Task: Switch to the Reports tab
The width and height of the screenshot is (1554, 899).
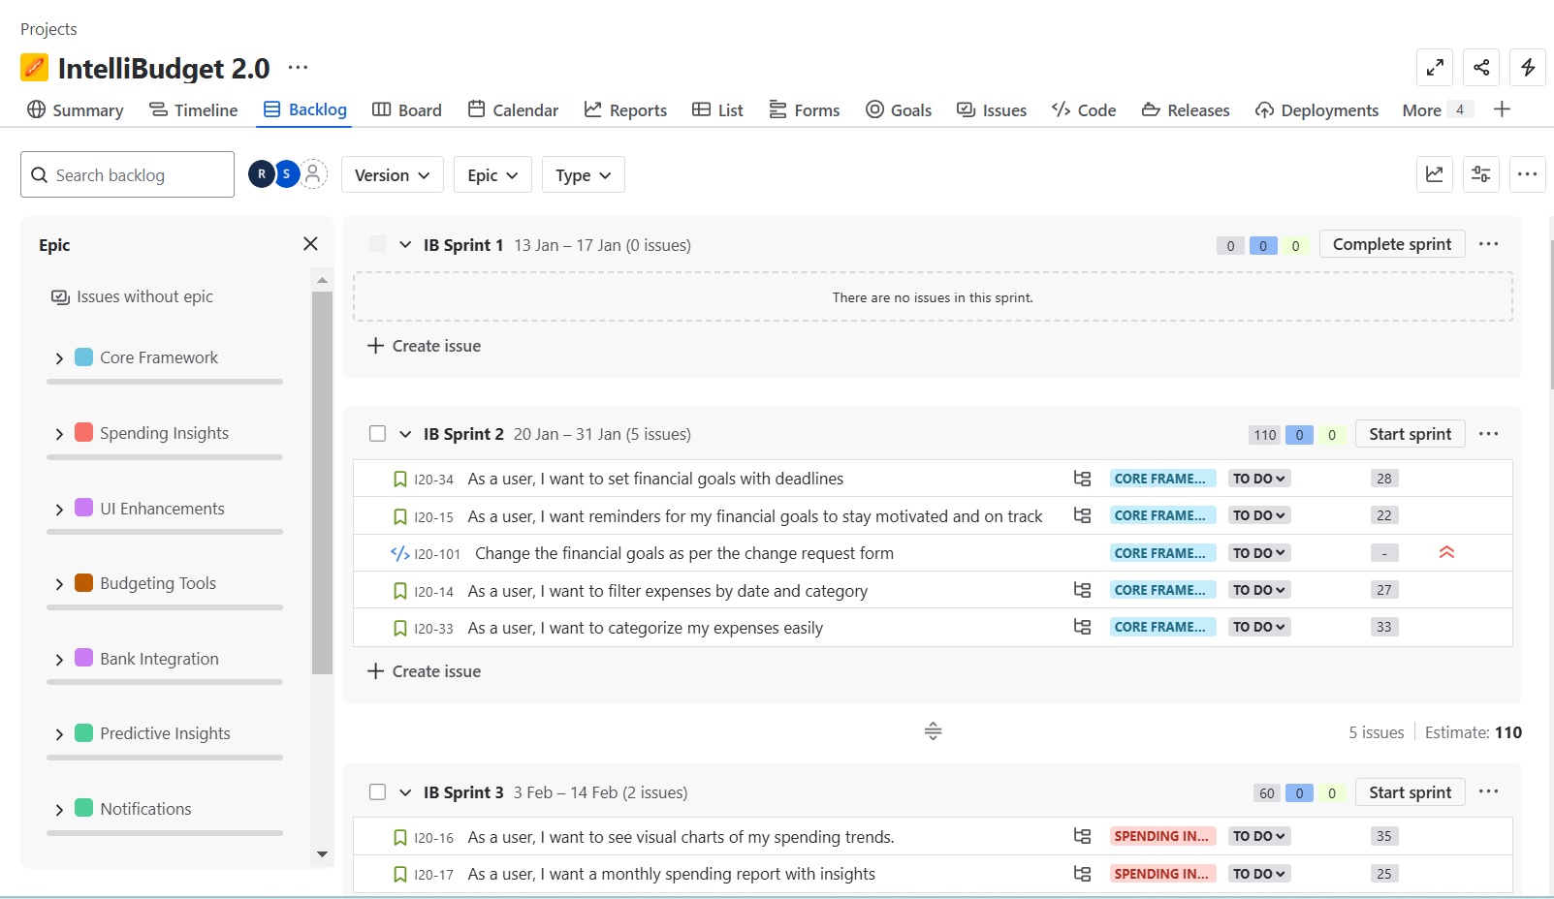Action: tap(625, 109)
